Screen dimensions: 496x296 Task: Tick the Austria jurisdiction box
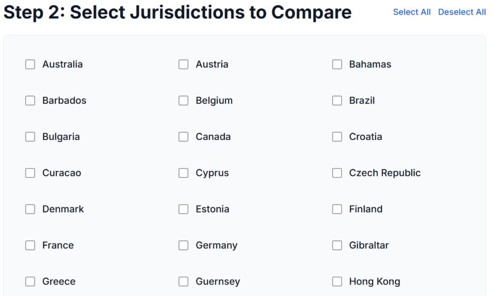click(184, 64)
